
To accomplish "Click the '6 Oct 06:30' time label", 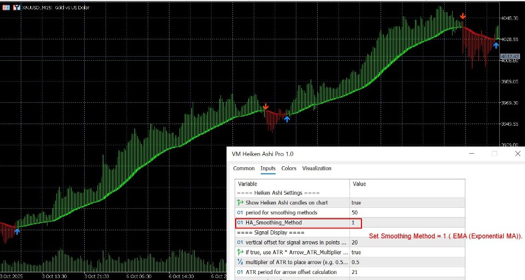I will point(139,277).
